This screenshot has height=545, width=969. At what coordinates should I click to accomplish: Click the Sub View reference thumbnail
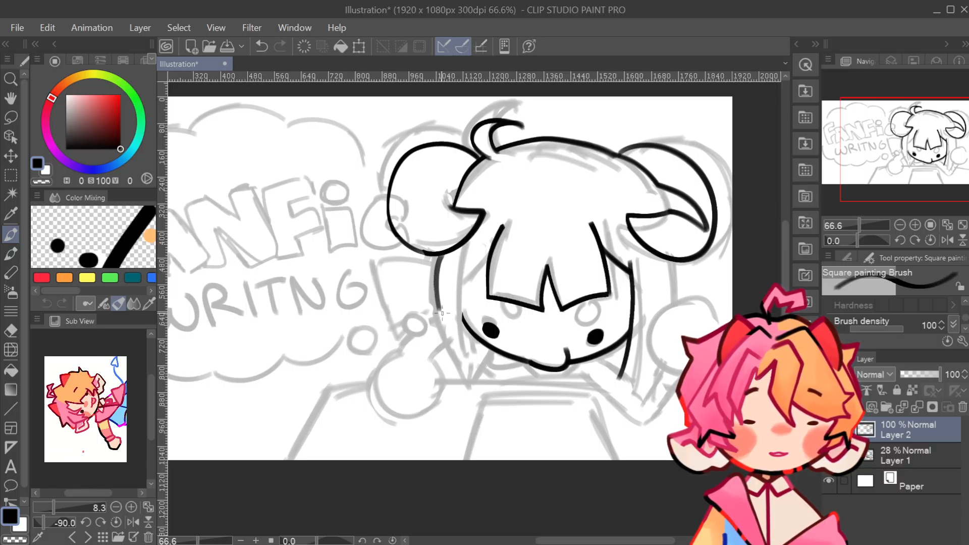85,409
